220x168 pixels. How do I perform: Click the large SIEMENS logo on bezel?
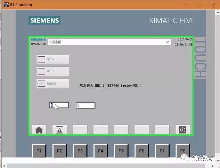(44, 21)
